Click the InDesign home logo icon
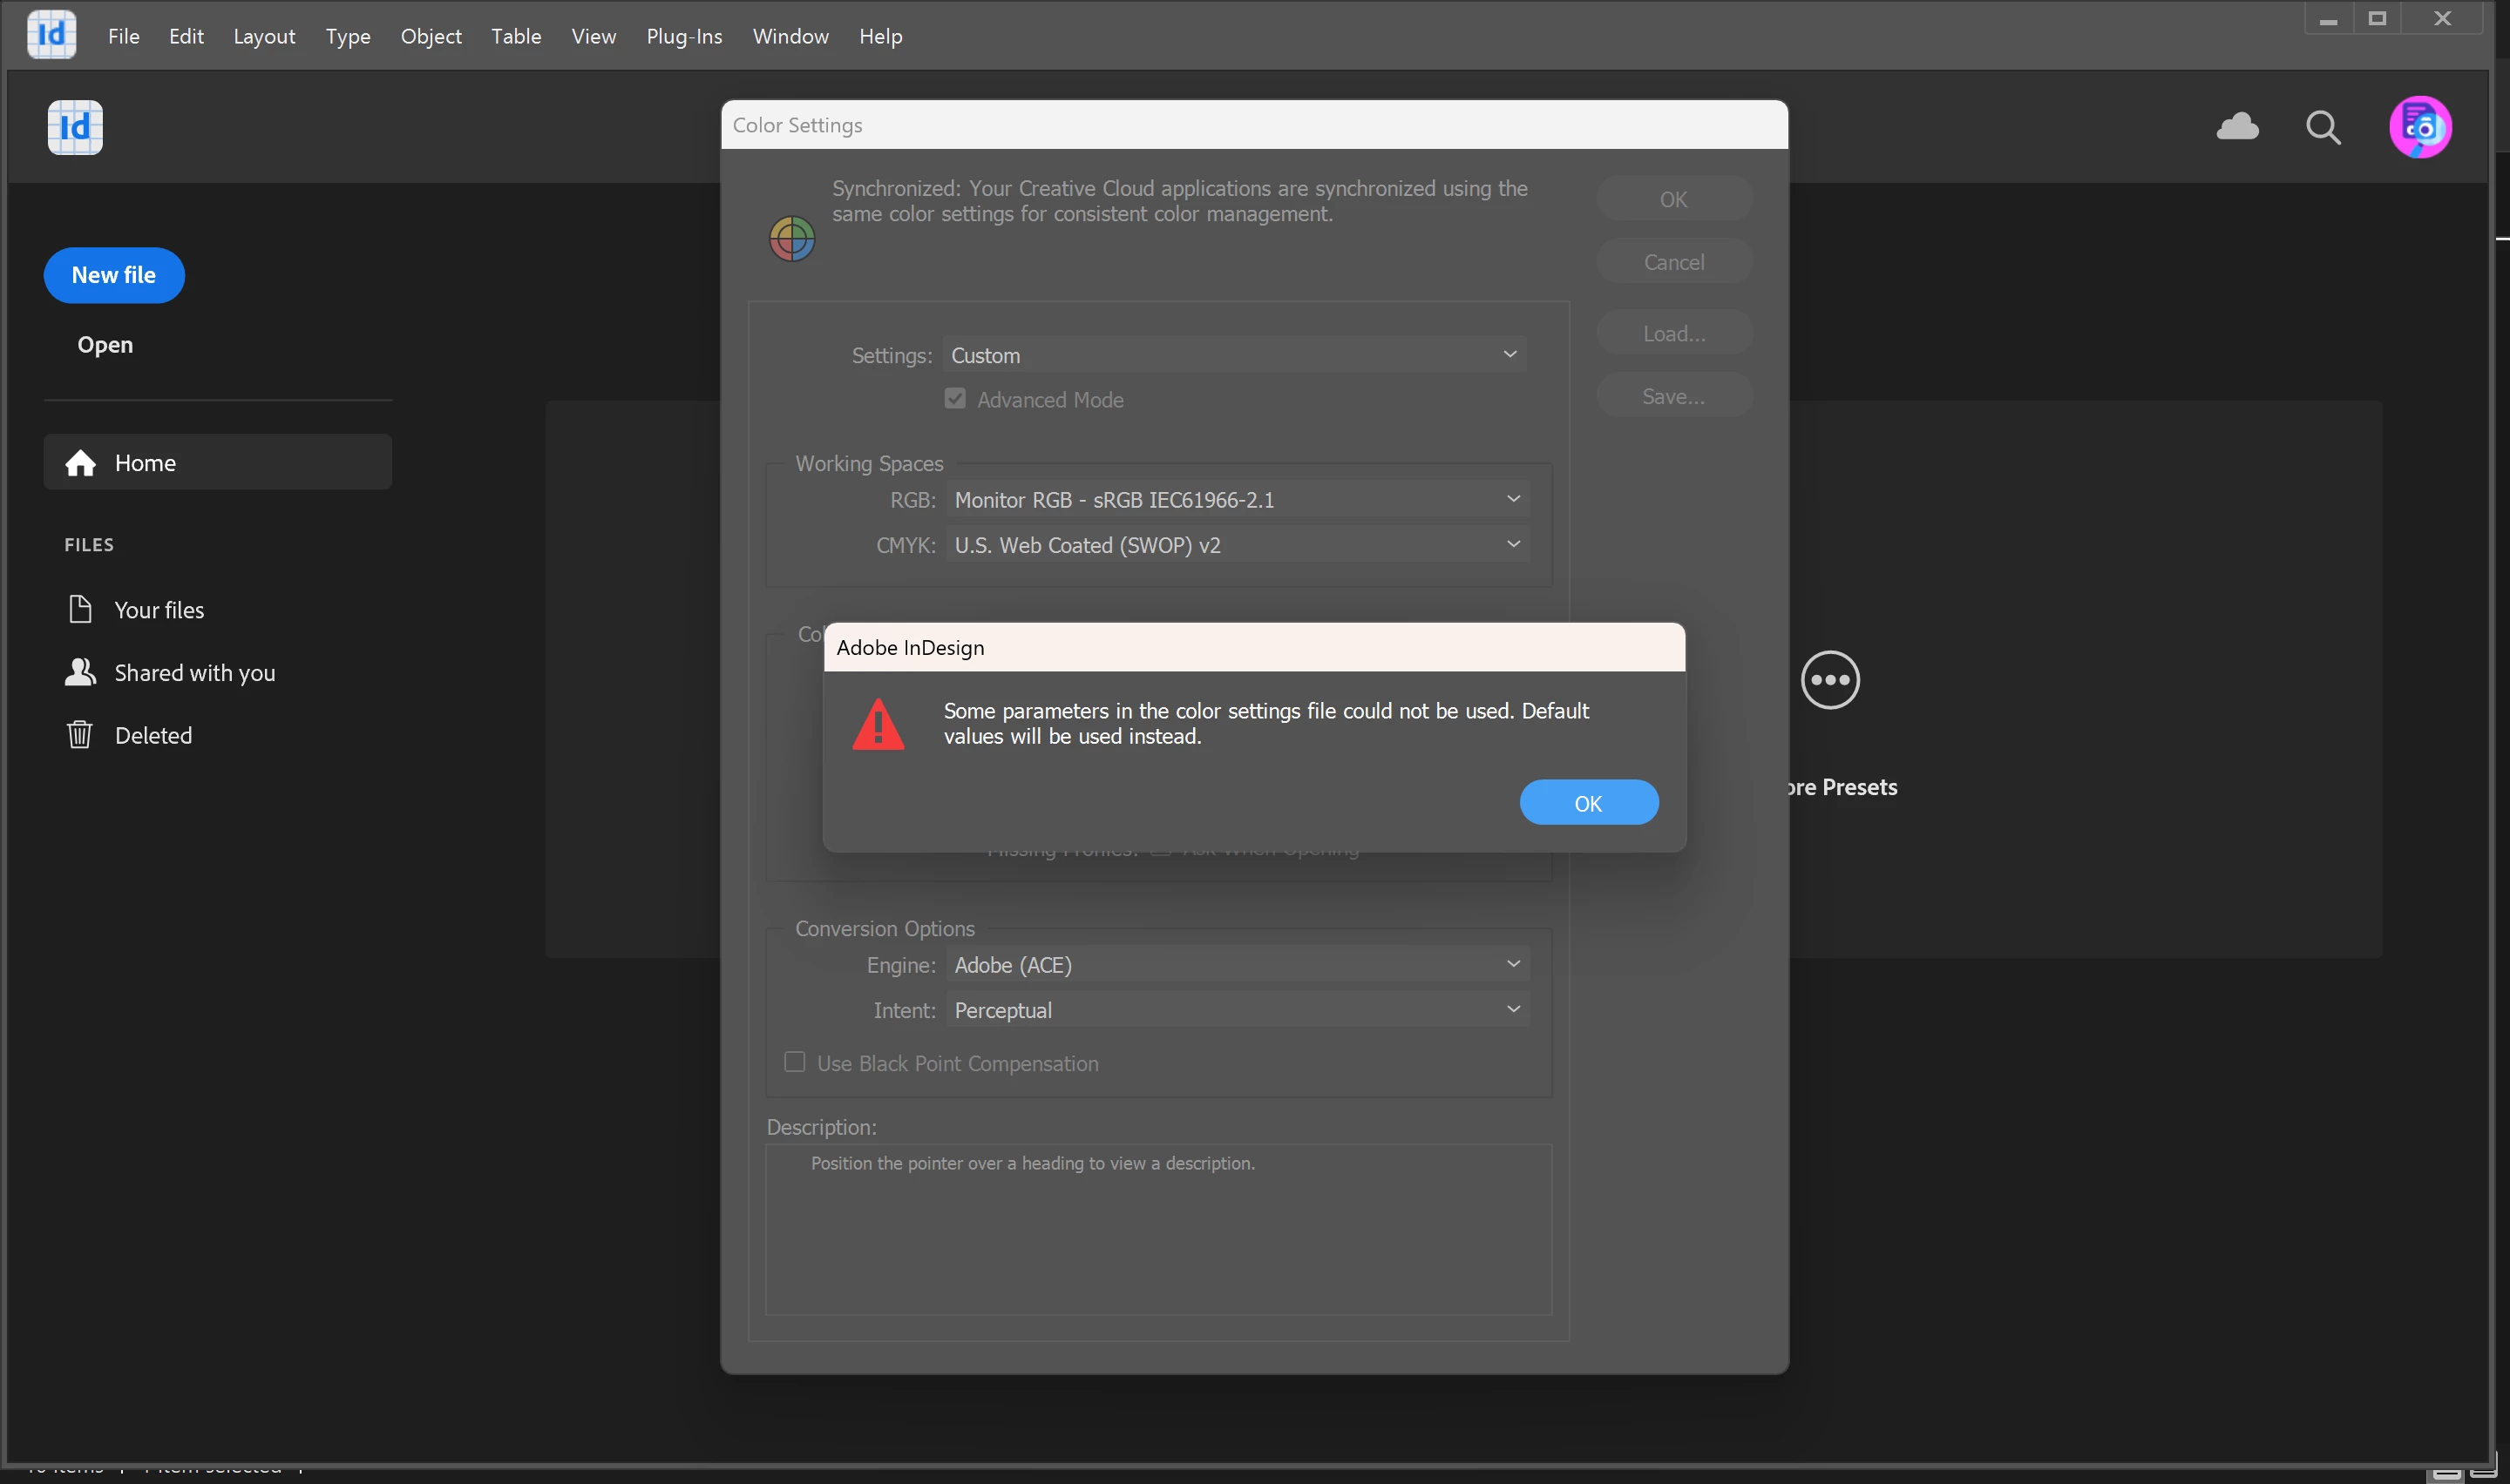The image size is (2510, 1484). coord(75,127)
